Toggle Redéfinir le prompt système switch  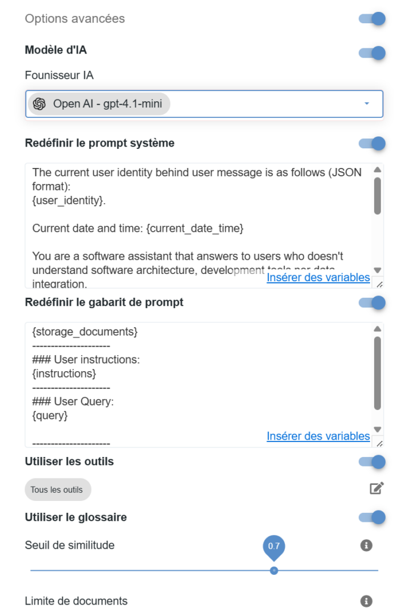pyautogui.click(x=372, y=144)
